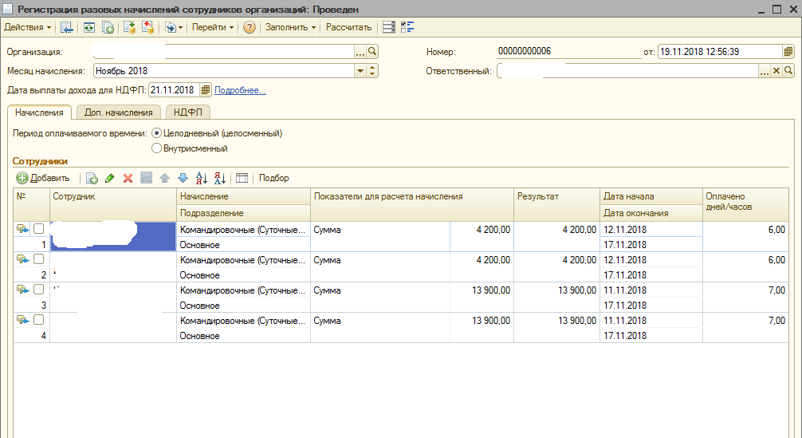Move row down with blue arrow icon
Screen dimensions: 802x438
(183, 178)
